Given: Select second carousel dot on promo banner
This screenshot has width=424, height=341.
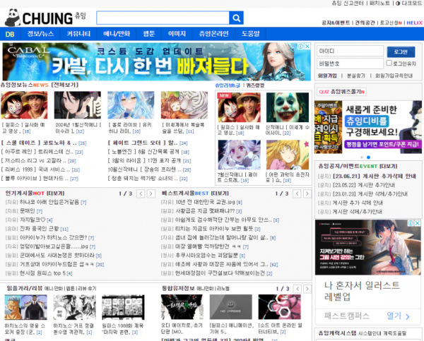Looking at the screenshot, I should (370, 157).
